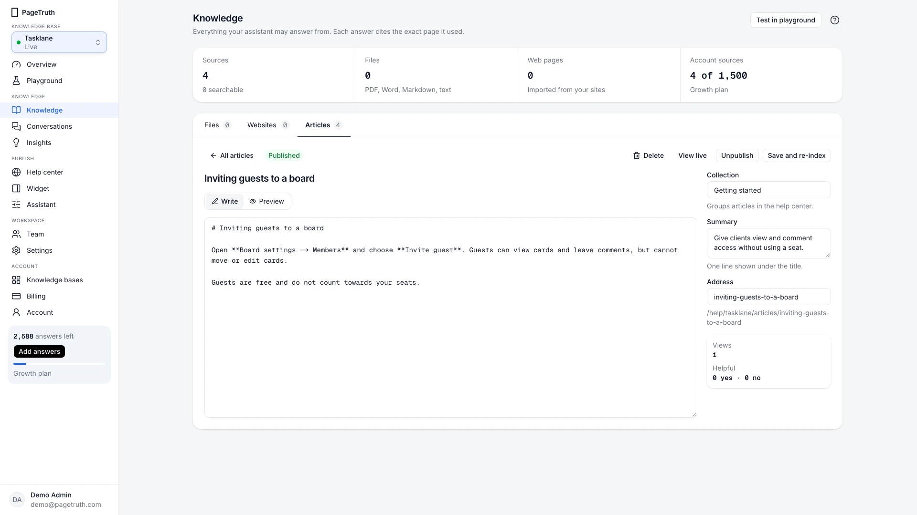Viewport: 917px width, 515px height.
Task: Click the answers usage progress bar
Action: click(59, 364)
